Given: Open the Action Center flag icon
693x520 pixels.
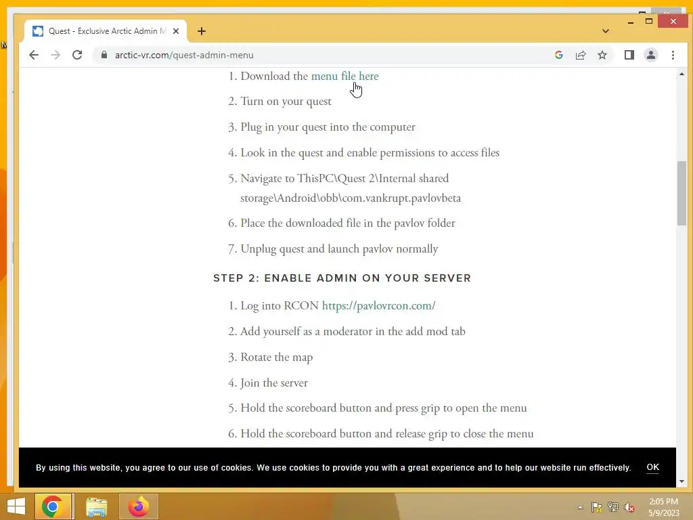Looking at the screenshot, I should click(x=597, y=507).
